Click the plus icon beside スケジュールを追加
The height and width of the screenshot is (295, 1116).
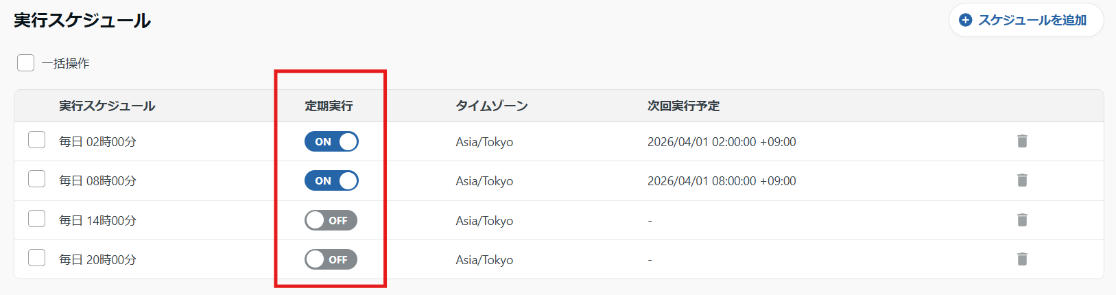click(x=965, y=21)
